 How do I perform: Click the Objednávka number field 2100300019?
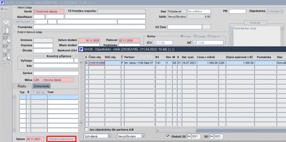coord(275,11)
